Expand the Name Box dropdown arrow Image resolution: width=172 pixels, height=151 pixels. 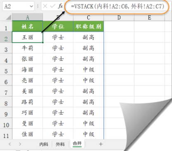[31, 6]
